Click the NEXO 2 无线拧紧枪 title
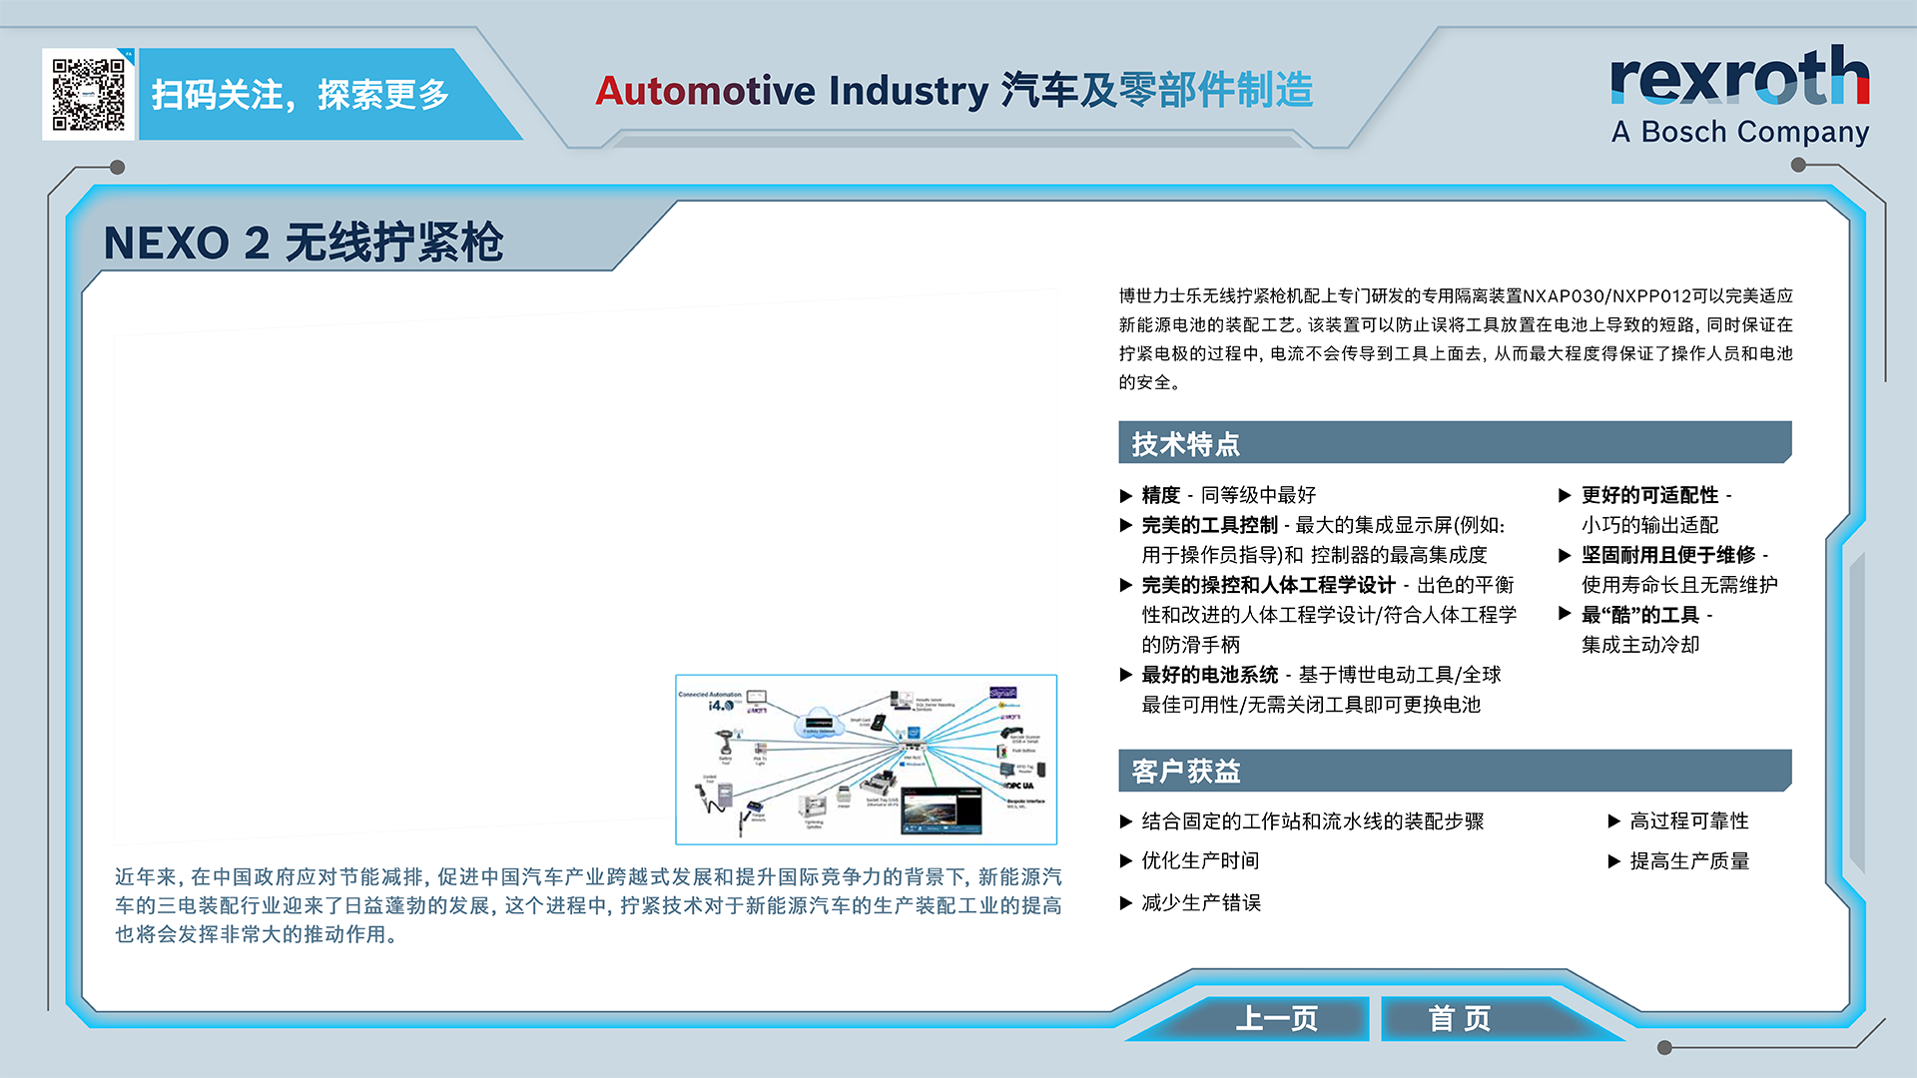1917x1078 pixels. coord(304,243)
